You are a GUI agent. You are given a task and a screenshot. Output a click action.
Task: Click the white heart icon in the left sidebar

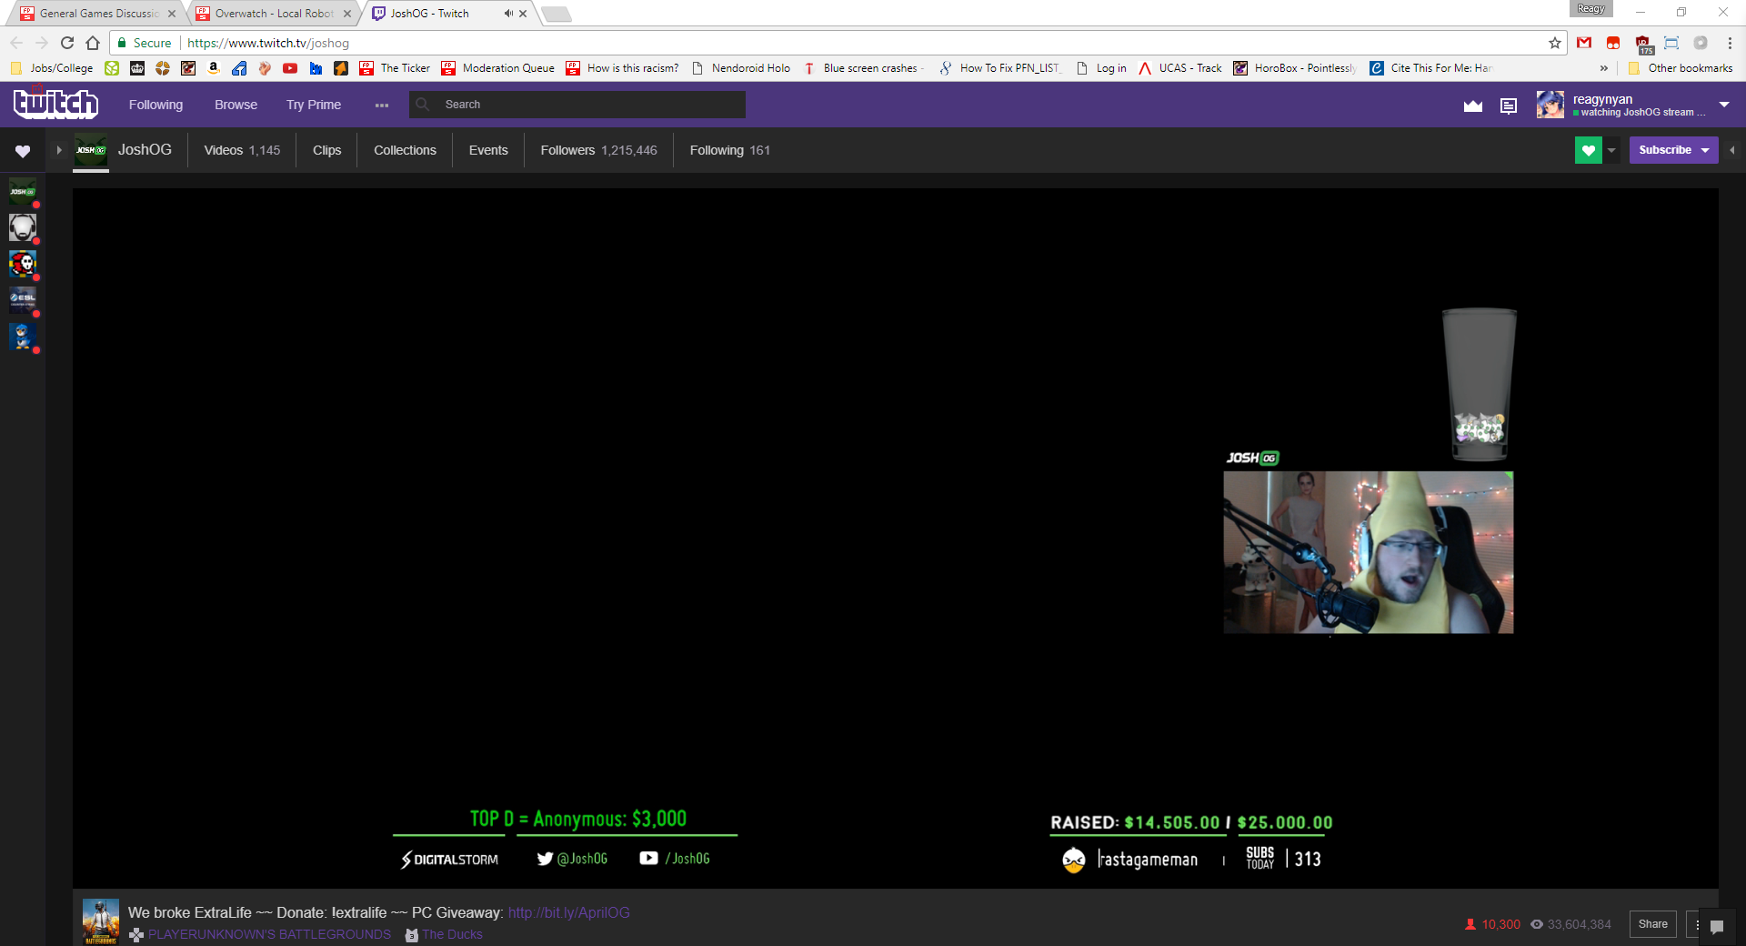pos(23,151)
